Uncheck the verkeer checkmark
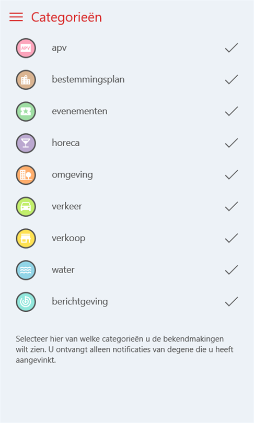This screenshot has height=423, width=254. click(232, 206)
